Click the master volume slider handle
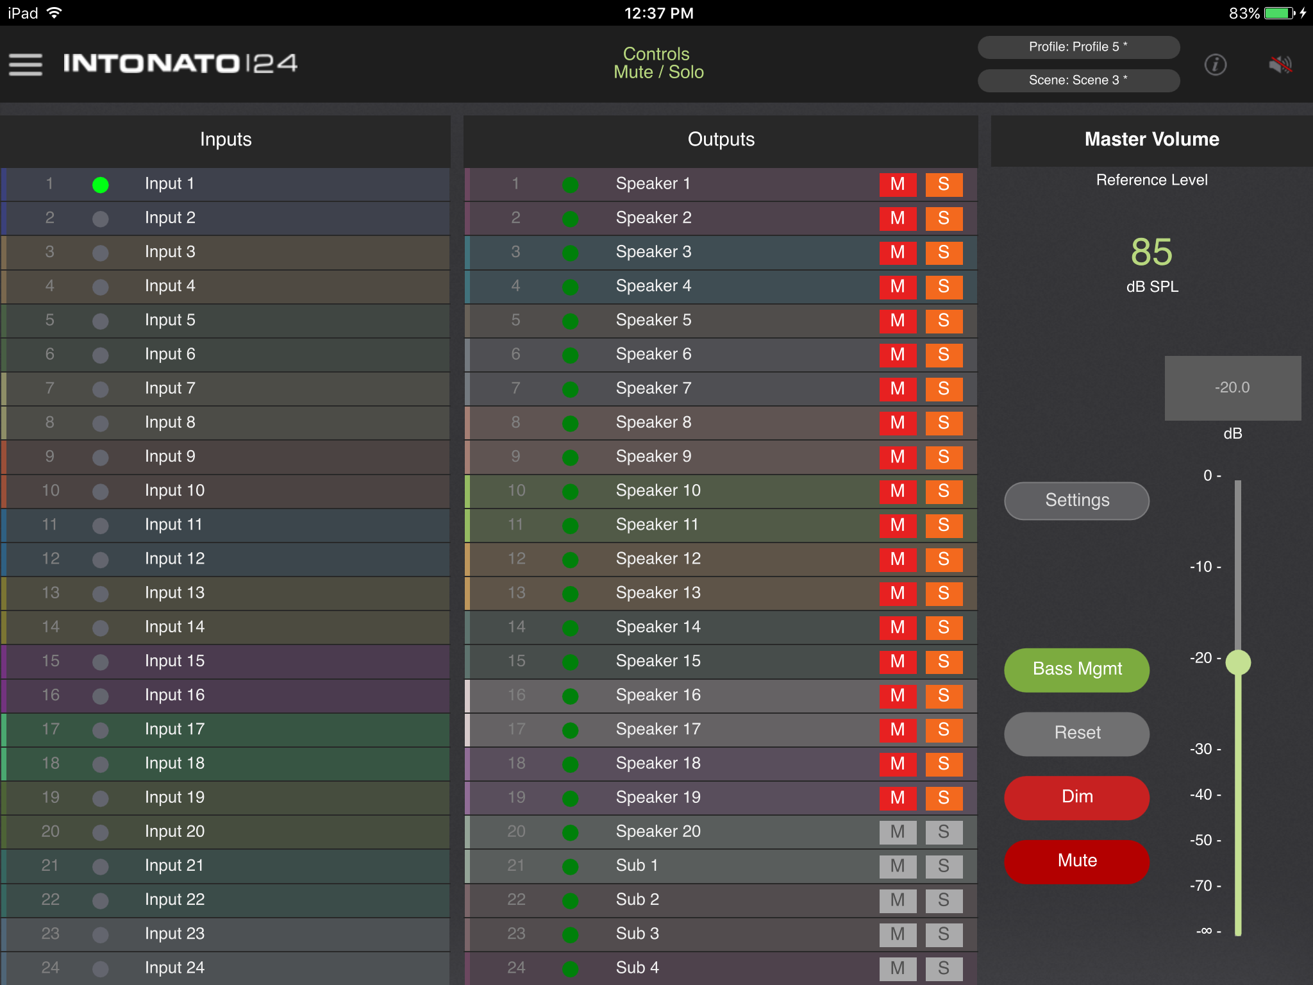This screenshot has width=1313, height=985. 1238,662
